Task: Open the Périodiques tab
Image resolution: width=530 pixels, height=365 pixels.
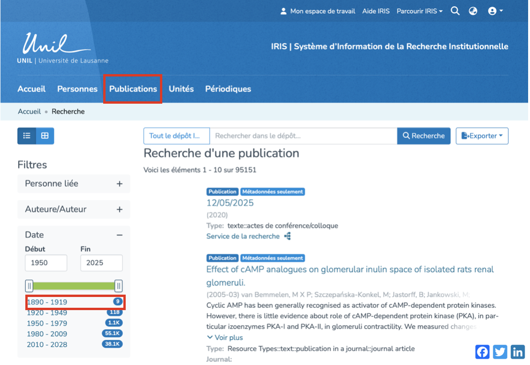Action: pyautogui.click(x=228, y=89)
